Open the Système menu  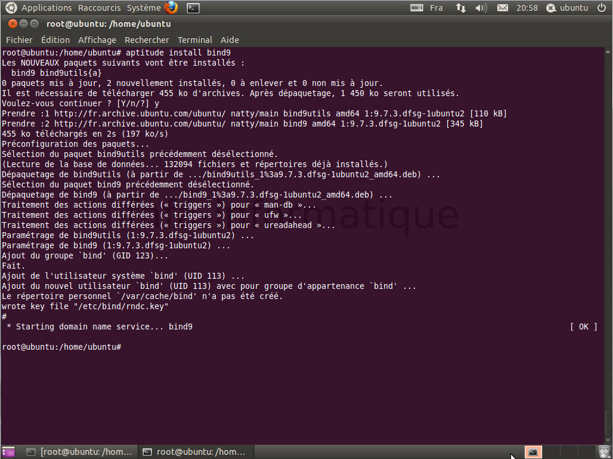pyautogui.click(x=144, y=8)
